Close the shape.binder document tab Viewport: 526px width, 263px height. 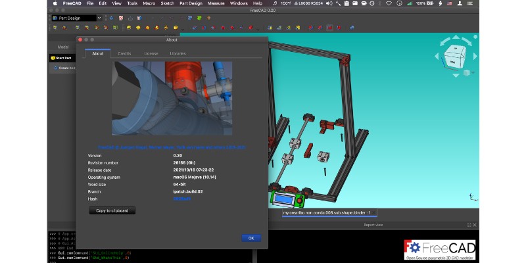pos(373,212)
